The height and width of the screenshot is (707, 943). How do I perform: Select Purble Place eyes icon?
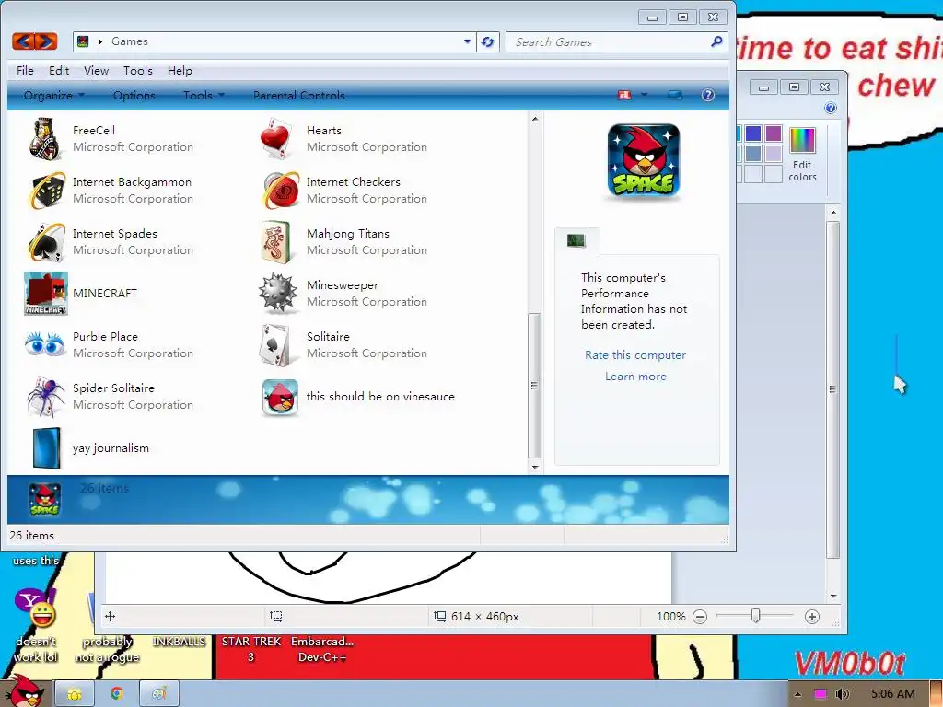coord(45,344)
